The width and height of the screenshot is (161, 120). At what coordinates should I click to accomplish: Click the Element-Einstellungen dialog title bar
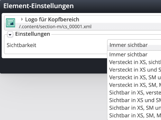pyautogui.click(x=80, y=6)
